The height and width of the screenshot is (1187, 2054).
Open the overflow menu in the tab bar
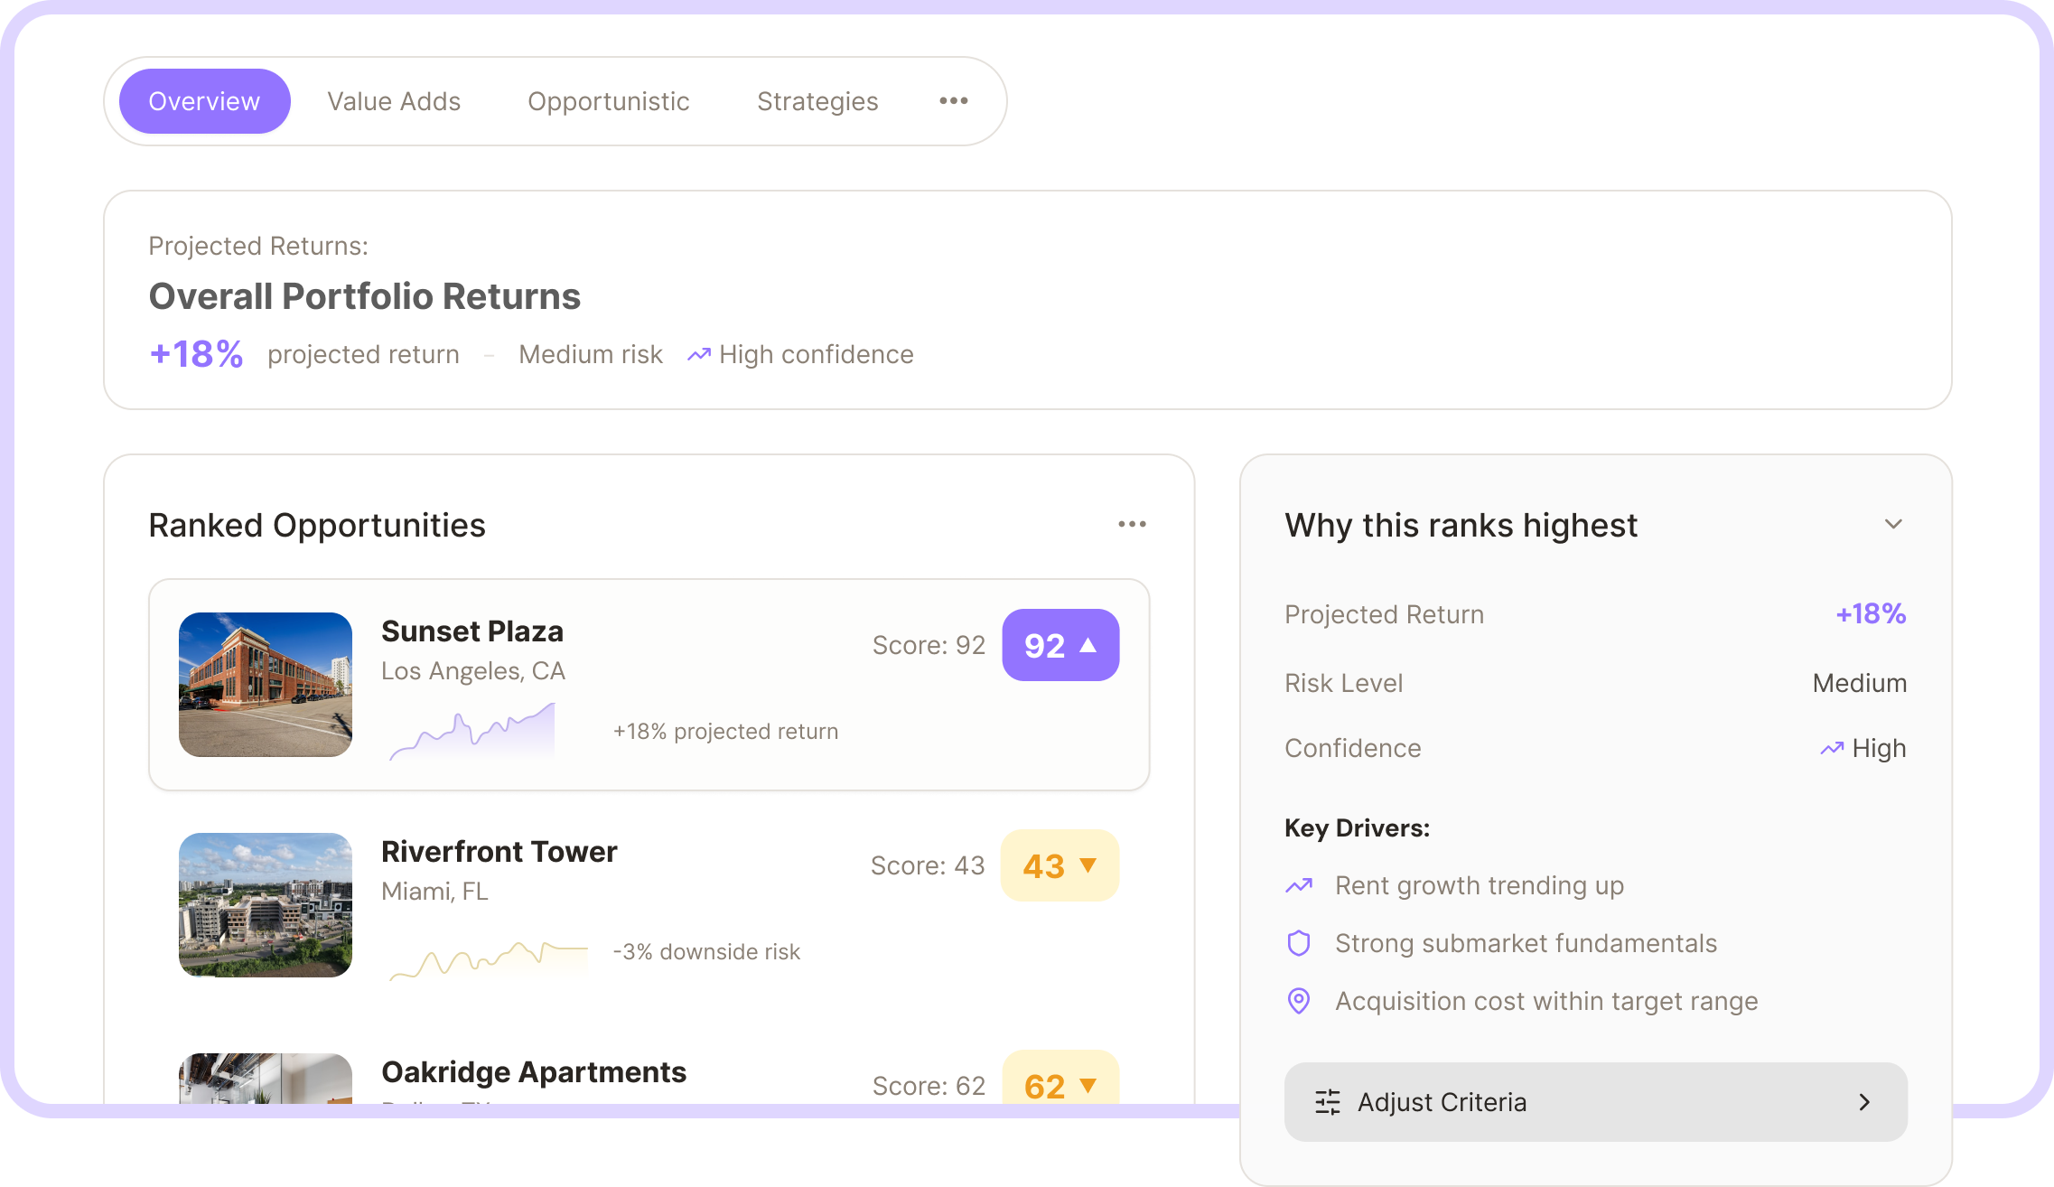(x=954, y=100)
